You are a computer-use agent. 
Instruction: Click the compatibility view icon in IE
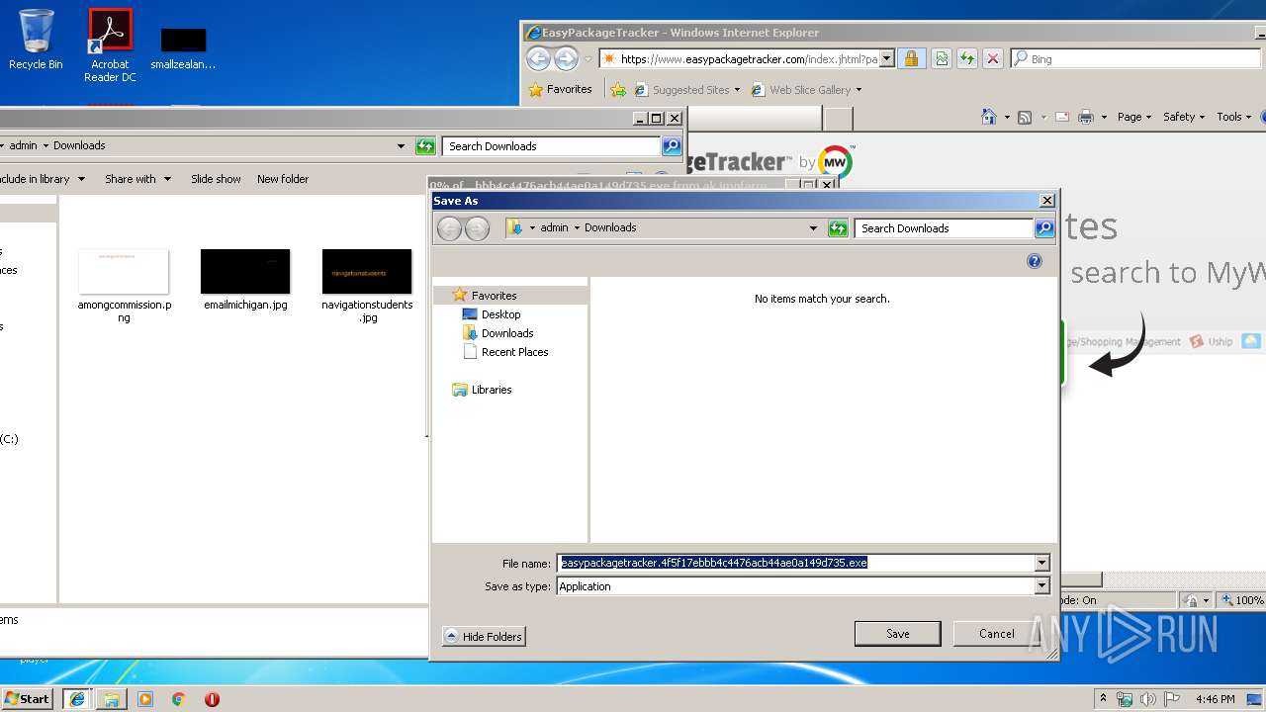(x=942, y=59)
